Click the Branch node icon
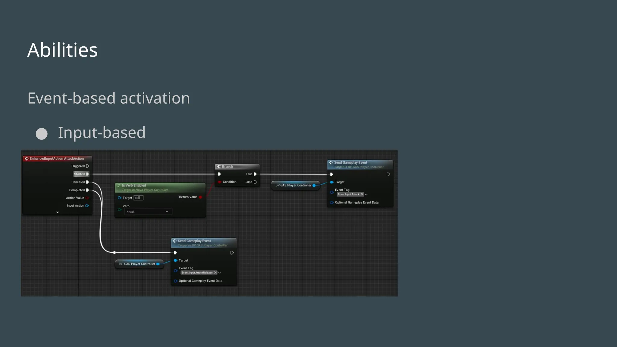 219,167
